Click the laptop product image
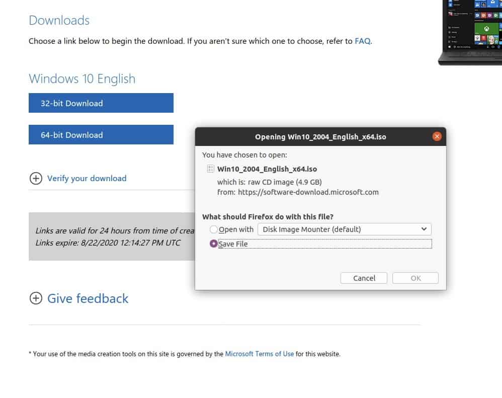Image resolution: width=502 pixels, height=398 pixels. pos(470,32)
